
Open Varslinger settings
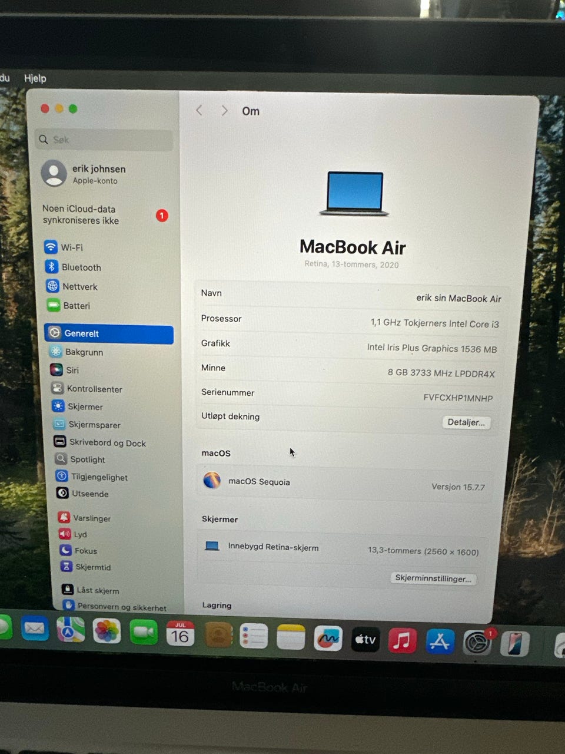click(x=84, y=518)
